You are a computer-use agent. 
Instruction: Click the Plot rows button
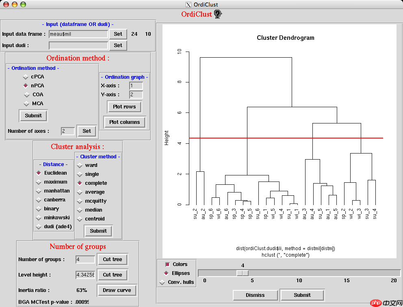124,107
